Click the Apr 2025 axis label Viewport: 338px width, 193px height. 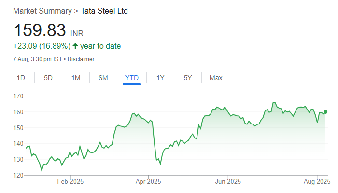pos(148,182)
